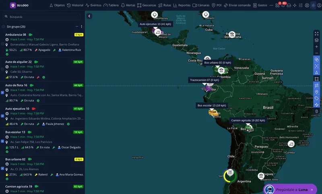Click the SU LOGO brand logo
322x194 pixels.
pyautogui.click(x=19, y=5)
